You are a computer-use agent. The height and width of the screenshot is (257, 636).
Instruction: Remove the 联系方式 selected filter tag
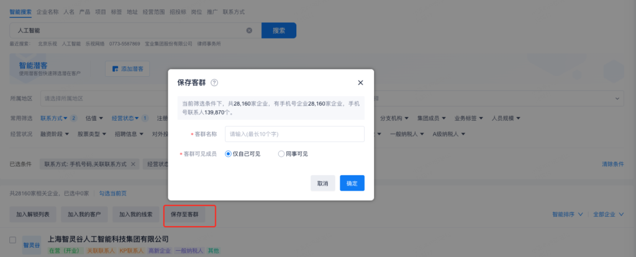tap(131, 164)
